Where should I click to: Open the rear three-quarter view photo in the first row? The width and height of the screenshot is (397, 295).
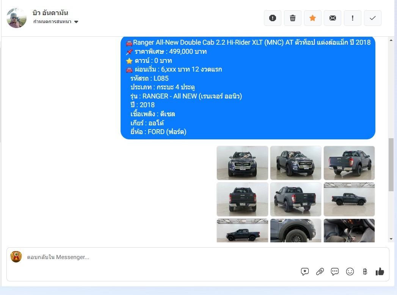coord(349,163)
